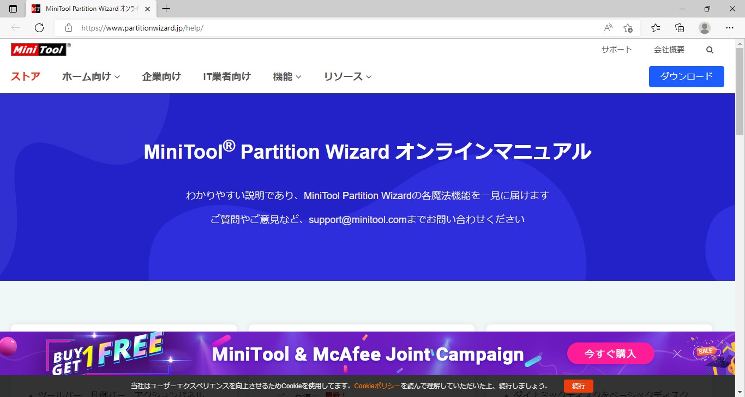Open the Cookieポリシー link
This screenshot has width=745, height=397.
tap(377, 386)
